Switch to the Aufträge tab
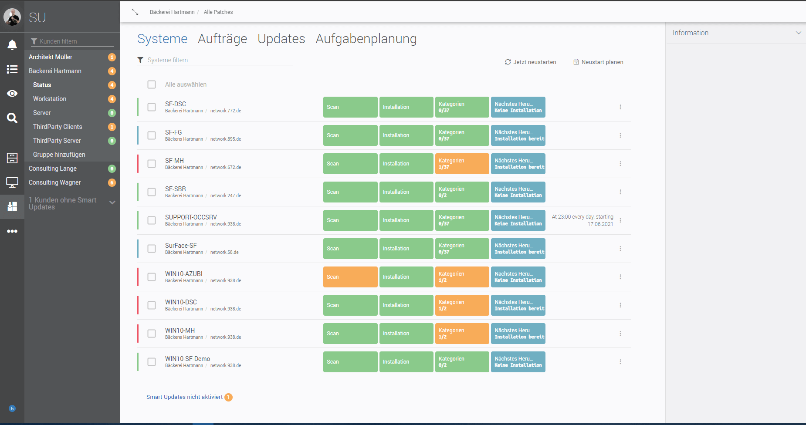Viewport: 806px width, 425px height. (222, 39)
